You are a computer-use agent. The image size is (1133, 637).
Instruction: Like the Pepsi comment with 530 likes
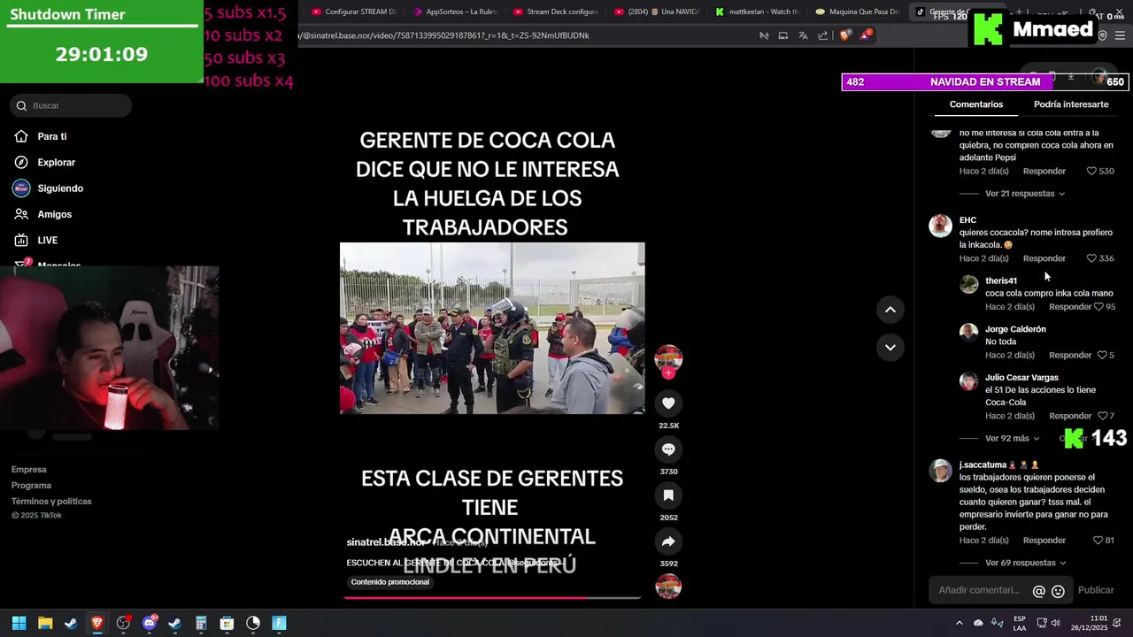point(1091,171)
